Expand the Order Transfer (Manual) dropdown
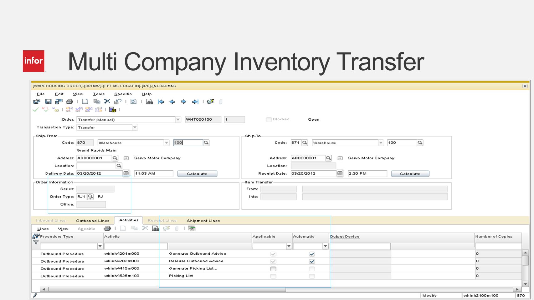This screenshot has height=300, width=534. (178, 120)
